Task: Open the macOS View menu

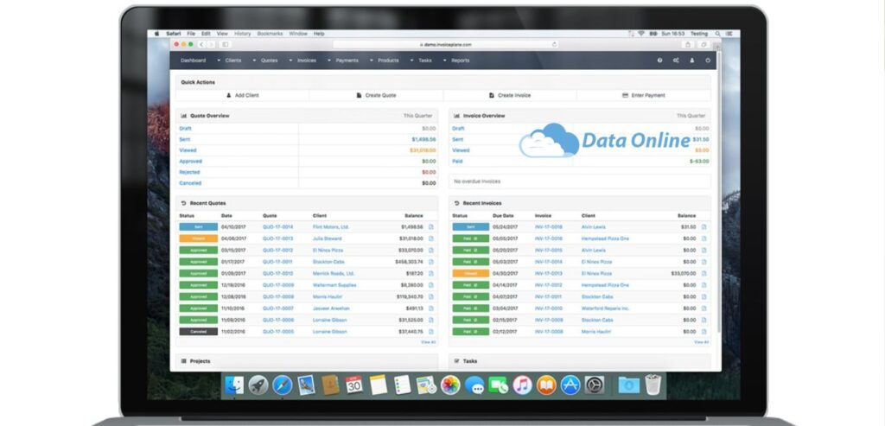Action: tap(222, 34)
